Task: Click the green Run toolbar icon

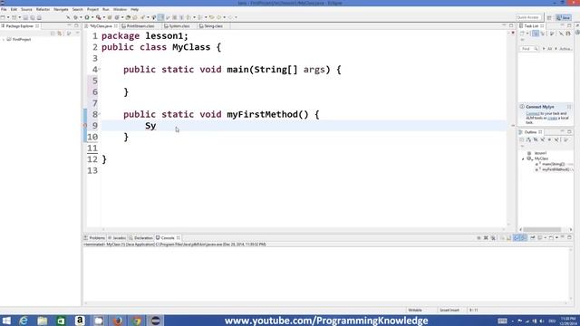Action: tap(87, 17)
